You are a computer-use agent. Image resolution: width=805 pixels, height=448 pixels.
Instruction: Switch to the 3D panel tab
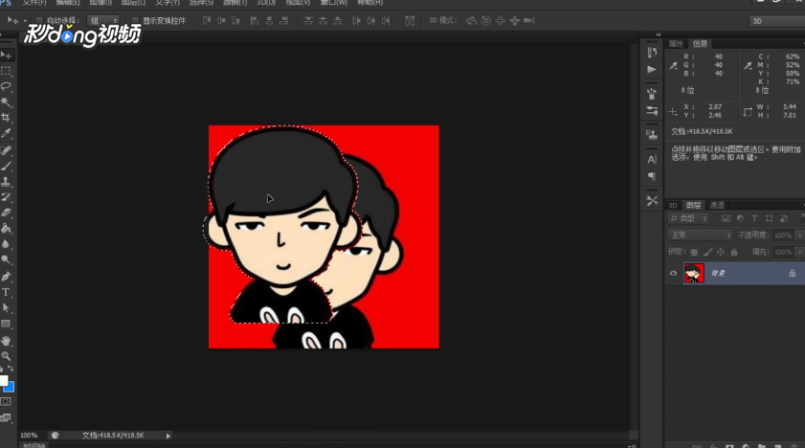coord(673,205)
